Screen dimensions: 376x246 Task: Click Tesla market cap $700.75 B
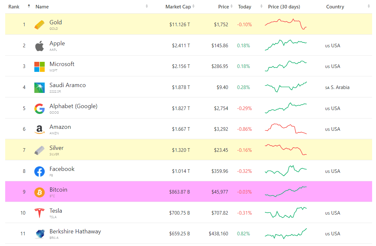click(180, 213)
